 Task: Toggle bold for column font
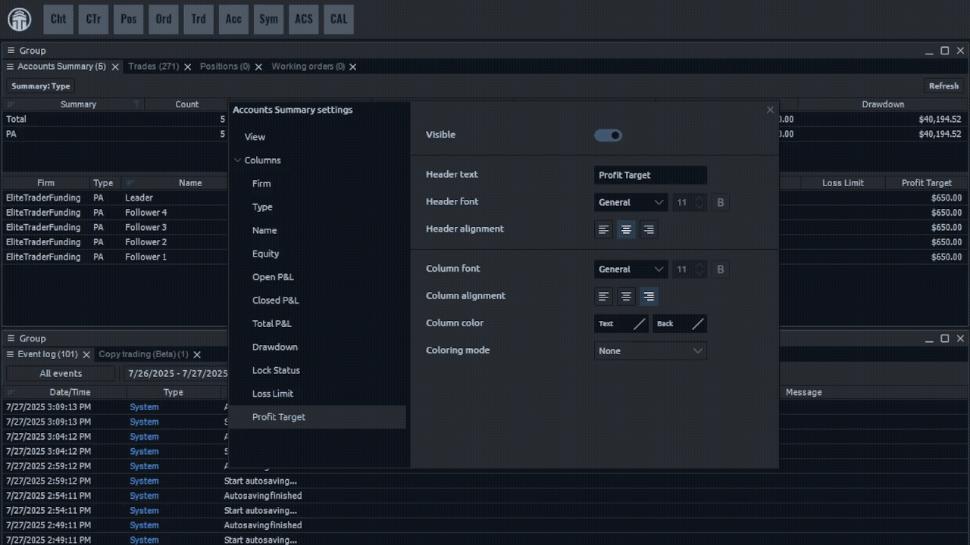tap(720, 269)
